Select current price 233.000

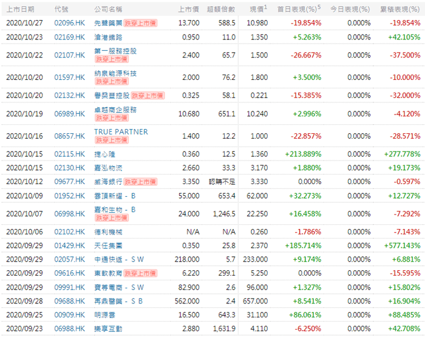[x=256, y=260]
